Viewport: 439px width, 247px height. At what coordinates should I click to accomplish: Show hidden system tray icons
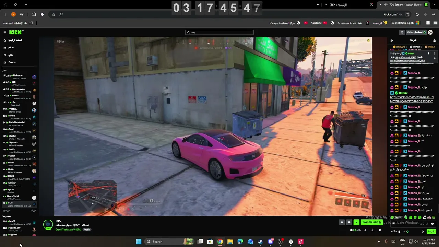(x=379, y=242)
